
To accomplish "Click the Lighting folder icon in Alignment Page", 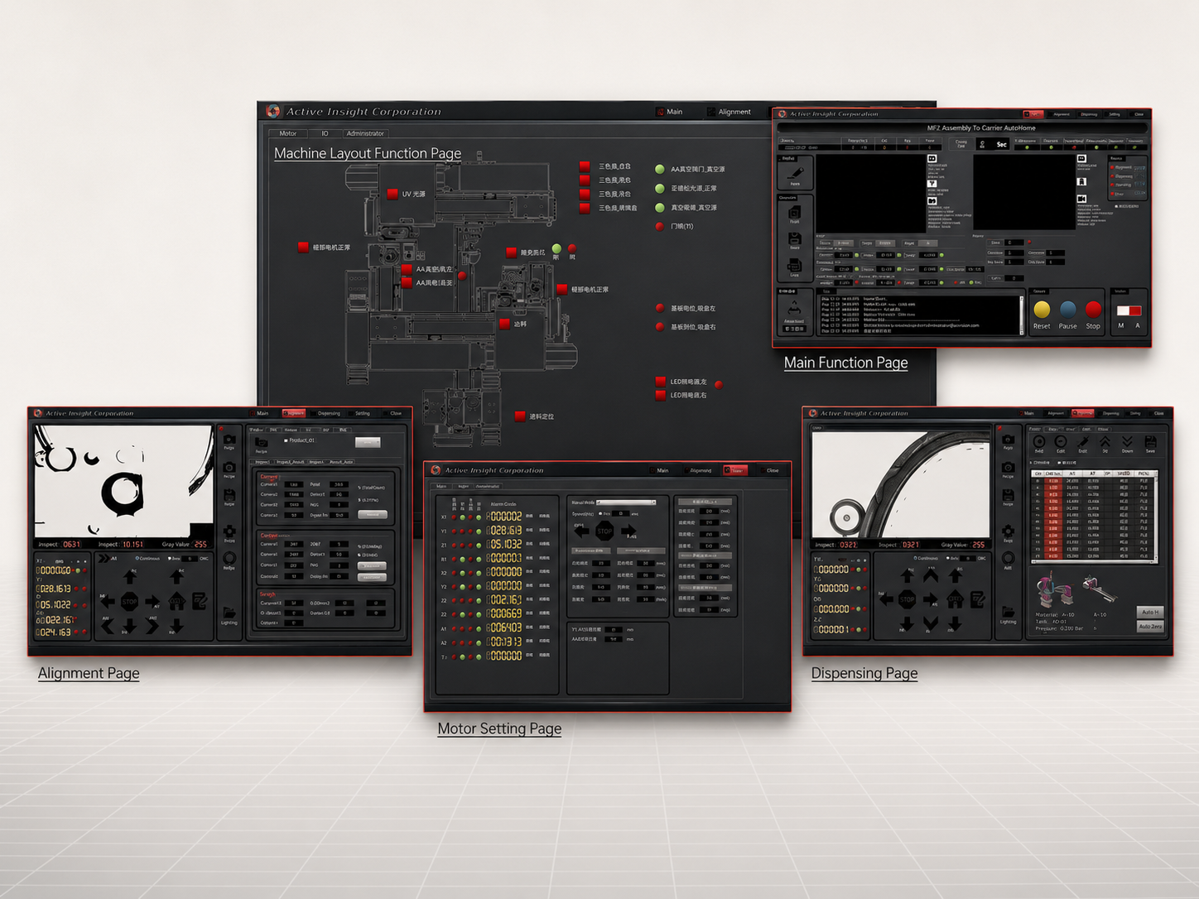I will point(229,613).
